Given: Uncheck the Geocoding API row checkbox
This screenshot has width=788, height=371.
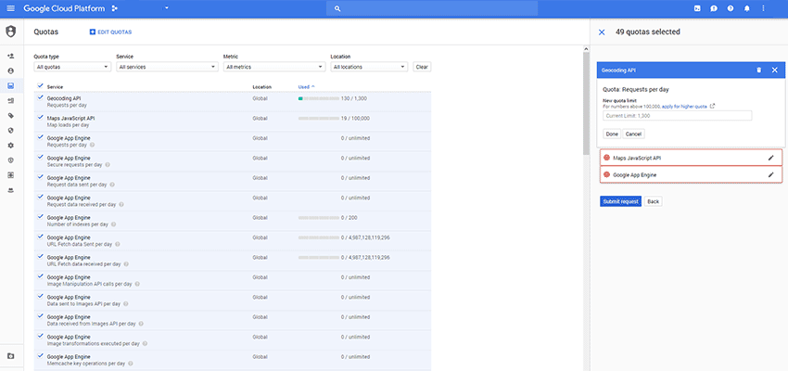Looking at the screenshot, I should click(40, 97).
